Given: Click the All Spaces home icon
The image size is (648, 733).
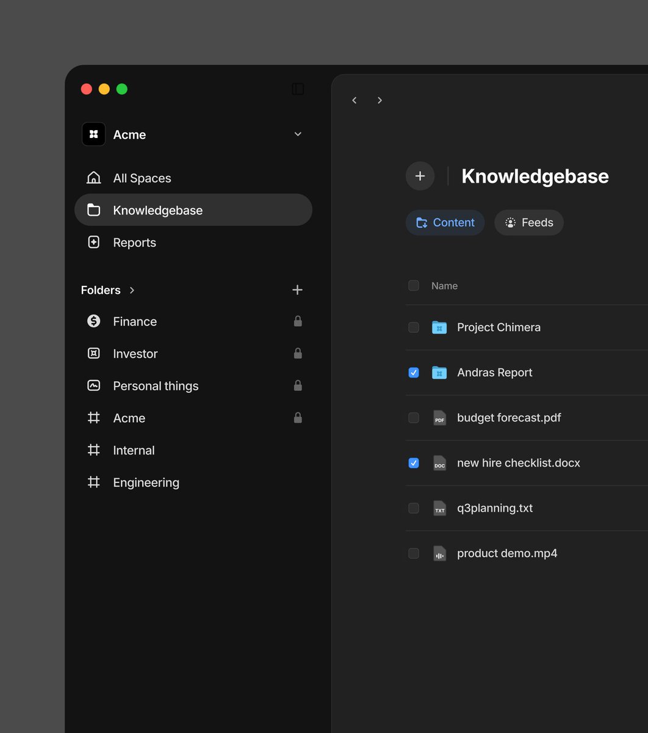Looking at the screenshot, I should point(93,178).
